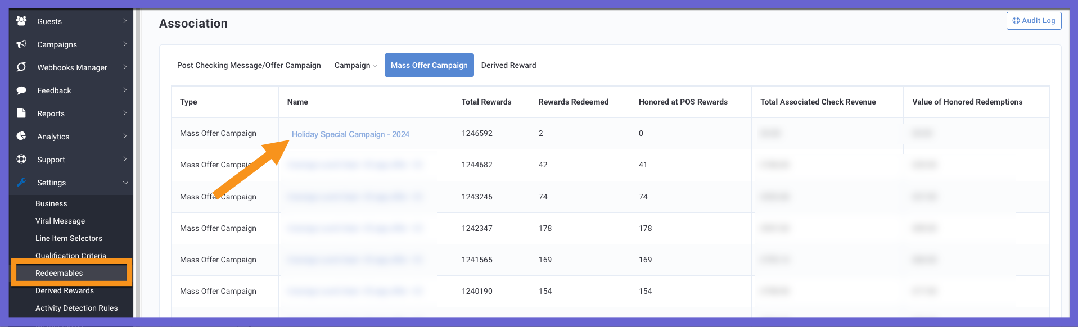Expand the Analytics menu chevron
The width and height of the screenshot is (1078, 327).
pos(125,136)
